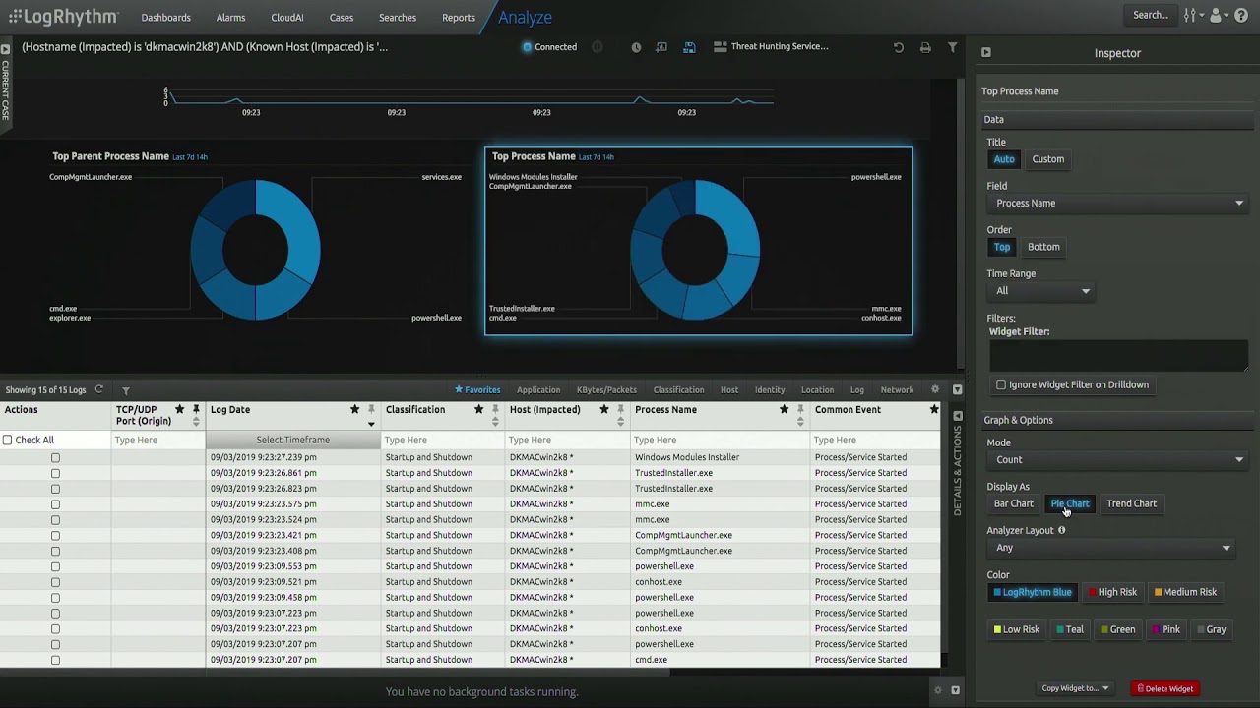The height and width of the screenshot is (708, 1260).
Task: Switch to the Classification log tab
Action: pyautogui.click(x=678, y=390)
